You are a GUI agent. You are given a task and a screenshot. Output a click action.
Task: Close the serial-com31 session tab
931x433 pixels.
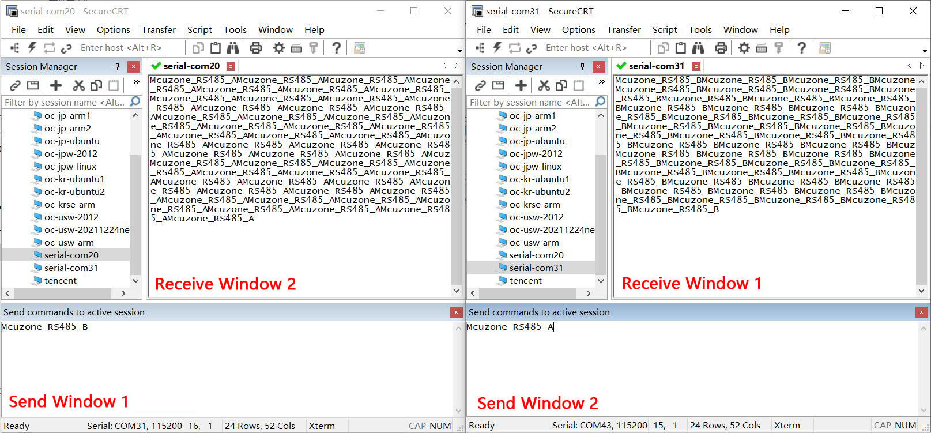point(696,66)
